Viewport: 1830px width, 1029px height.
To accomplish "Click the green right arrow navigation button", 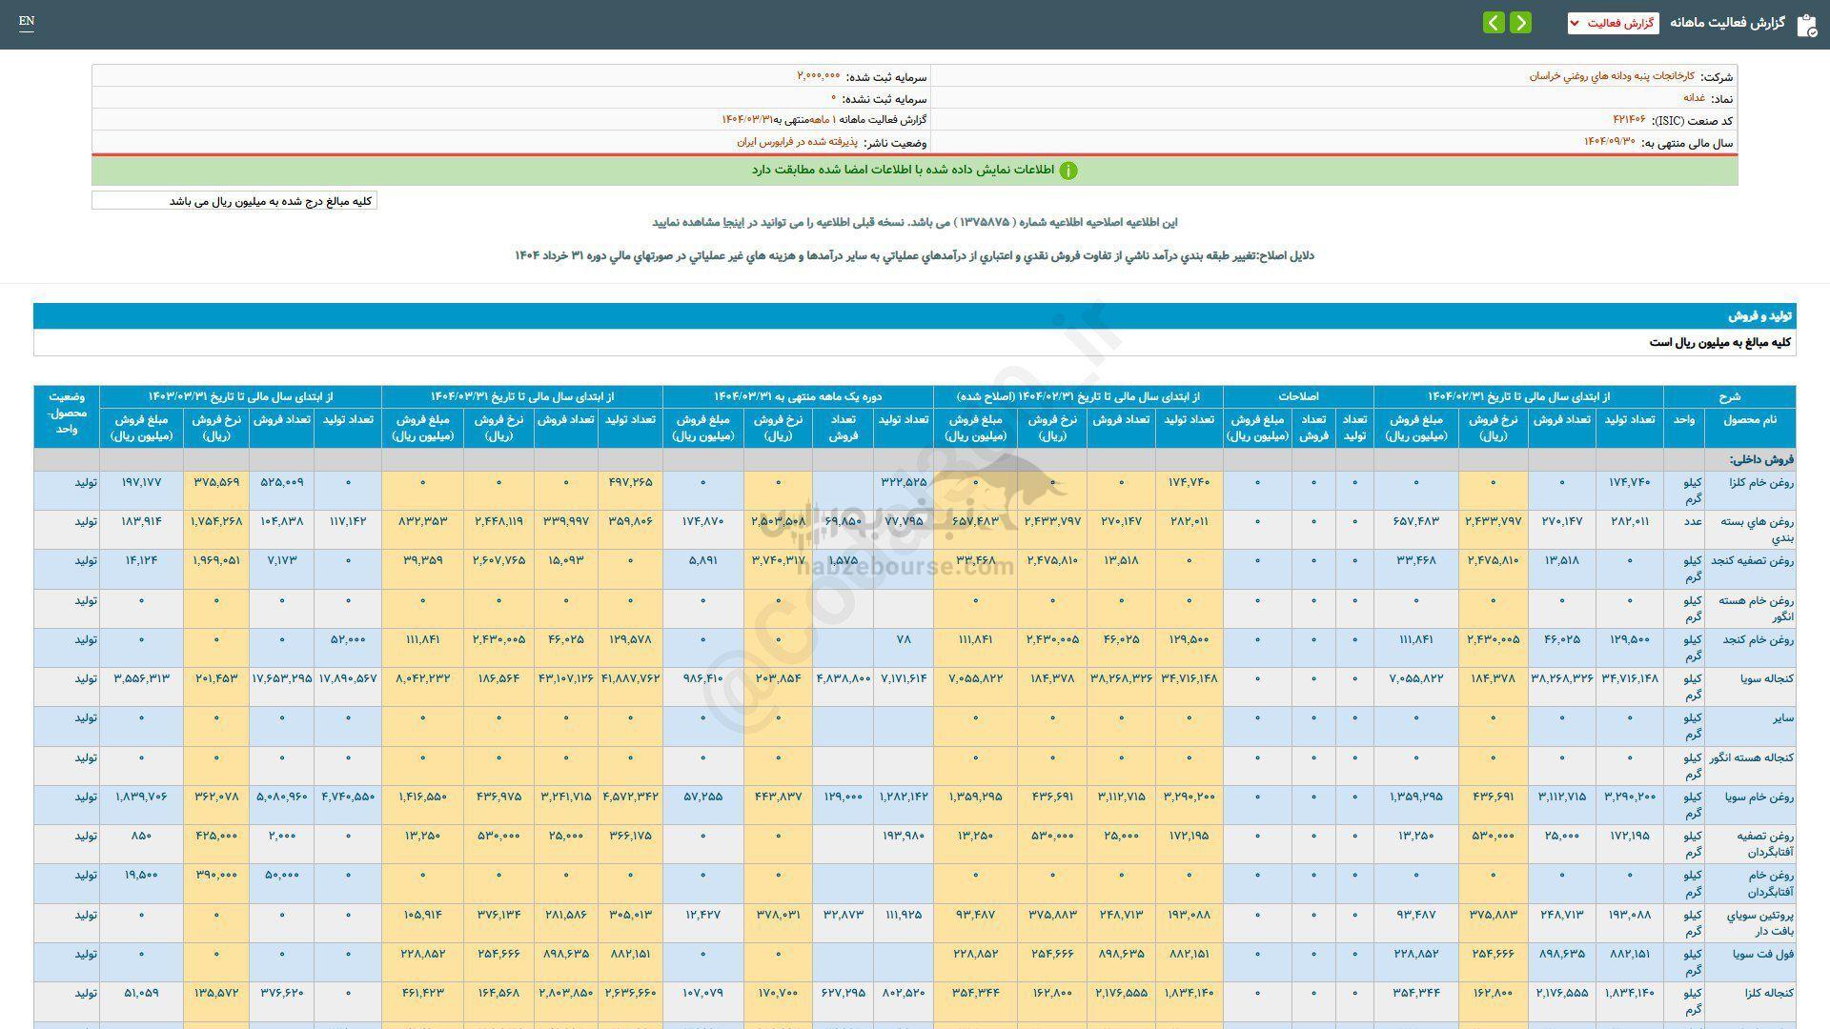I will point(1521,23).
